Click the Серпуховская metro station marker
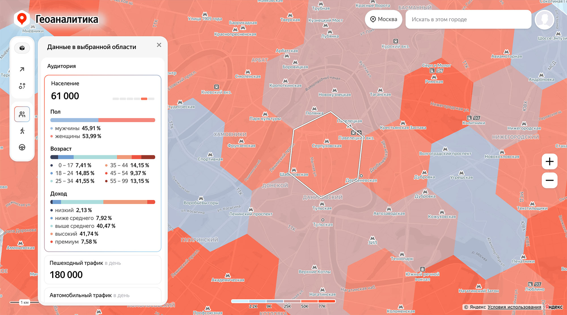This screenshot has width=567, height=315. (x=327, y=141)
